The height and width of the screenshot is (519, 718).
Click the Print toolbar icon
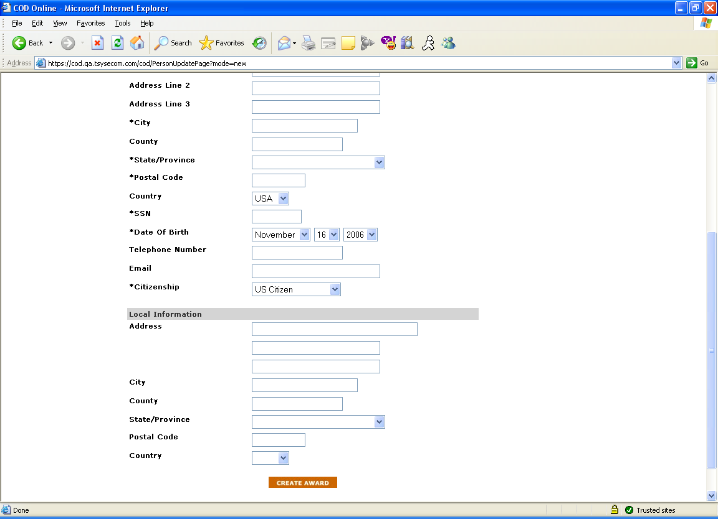click(x=308, y=43)
